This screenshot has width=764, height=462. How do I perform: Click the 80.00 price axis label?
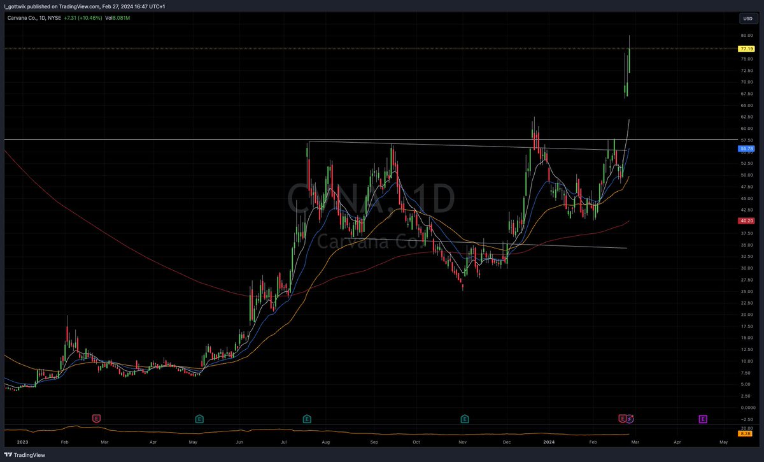[x=746, y=35]
